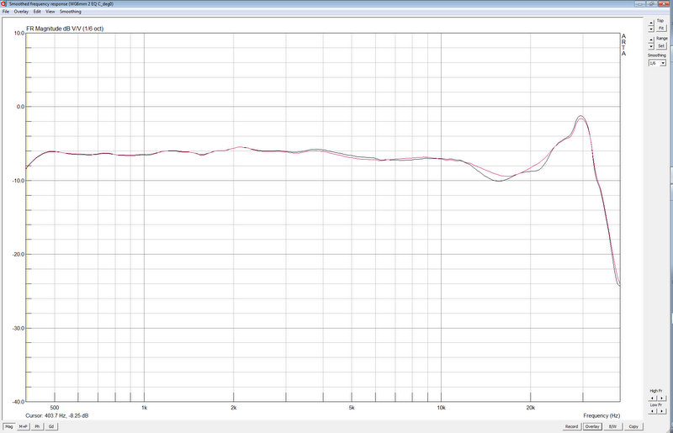Click the yellow cursor line at left edge
Viewport: 673px width, 433px height.
click(26, 217)
